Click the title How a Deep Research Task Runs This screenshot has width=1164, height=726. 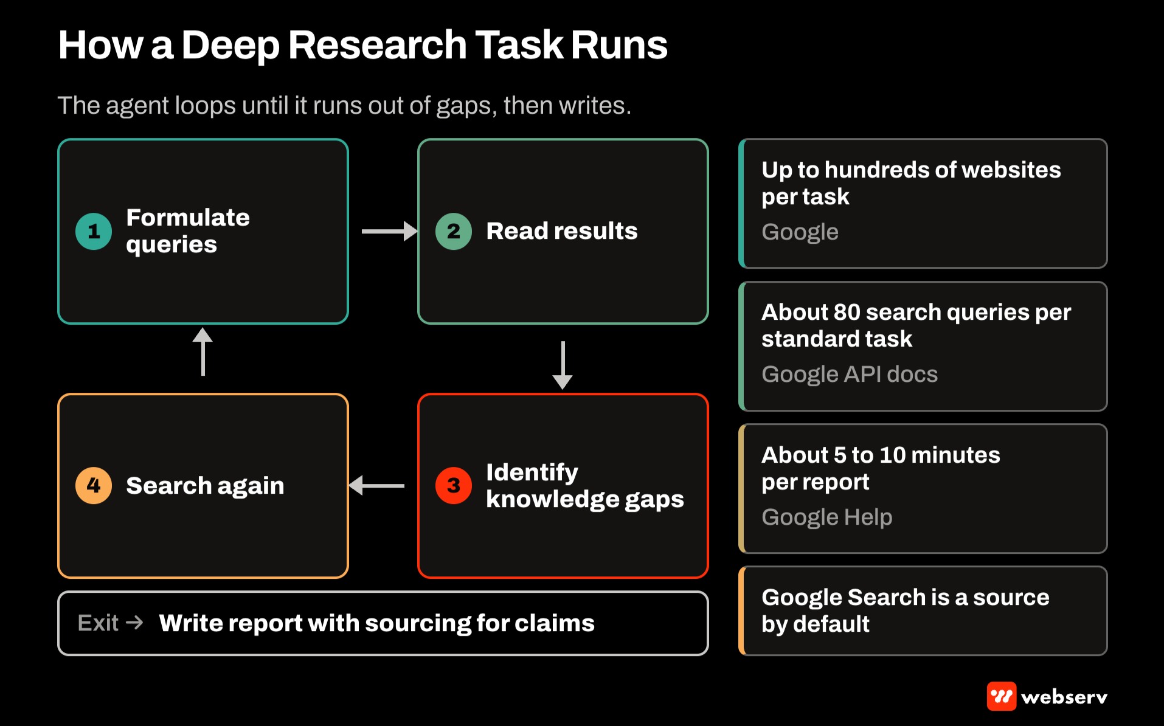click(362, 45)
